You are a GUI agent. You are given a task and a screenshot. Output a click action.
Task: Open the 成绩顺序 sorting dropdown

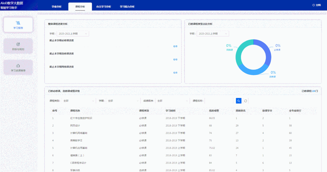[173, 101]
